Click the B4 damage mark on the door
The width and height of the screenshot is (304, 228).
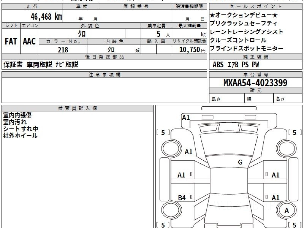coord(182,198)
